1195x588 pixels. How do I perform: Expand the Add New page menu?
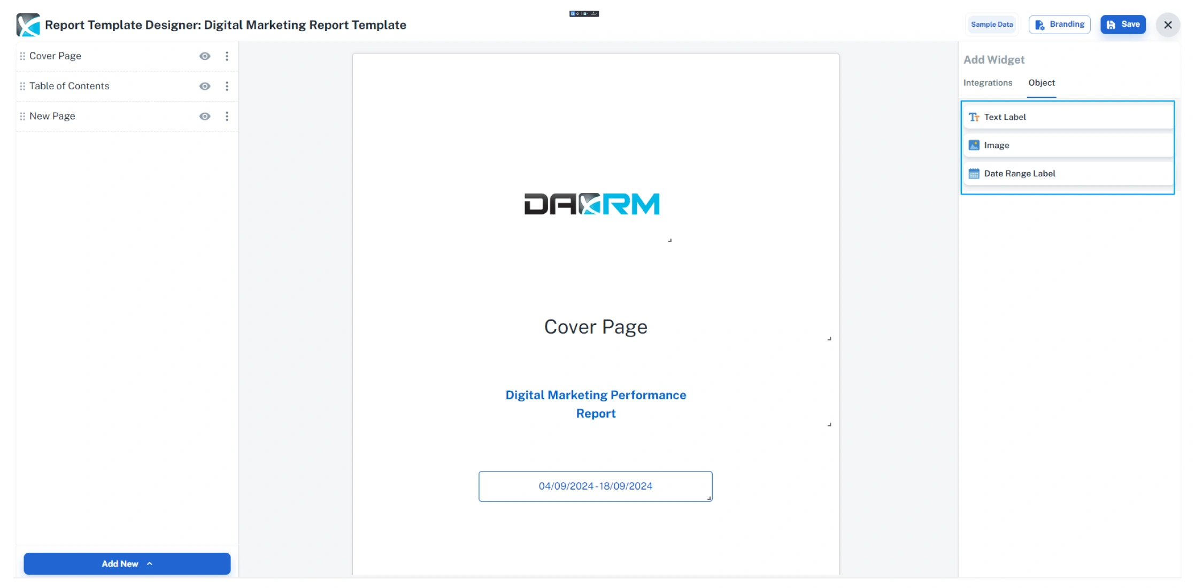(x=127, y=563)
